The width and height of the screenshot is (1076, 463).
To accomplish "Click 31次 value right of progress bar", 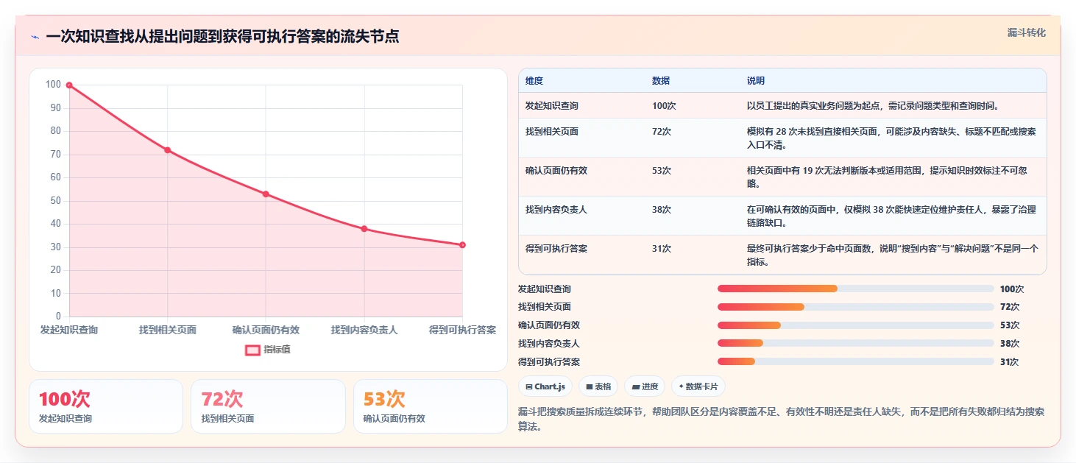I will coord(1010,362).
